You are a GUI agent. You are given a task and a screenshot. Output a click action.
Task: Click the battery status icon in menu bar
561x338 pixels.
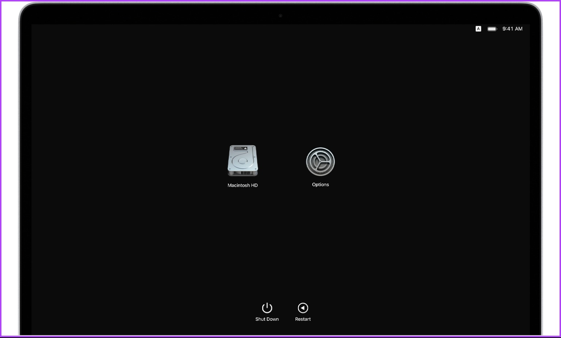pos(492,28)
